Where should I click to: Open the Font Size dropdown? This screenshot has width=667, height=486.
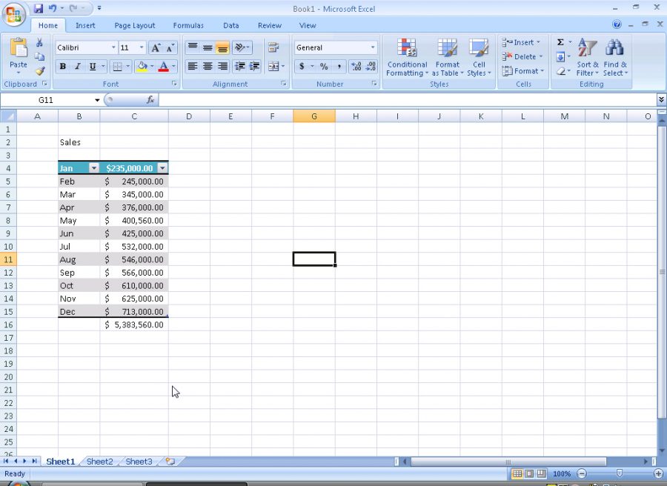point(141,47)
